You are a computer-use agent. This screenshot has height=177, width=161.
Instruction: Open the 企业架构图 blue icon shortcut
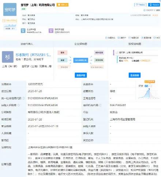(x=23, y=31)
